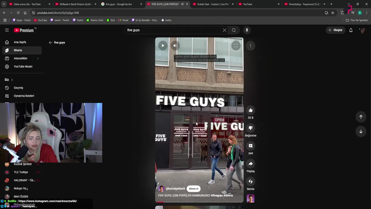This screenshot has height=209, width=371.
Task: Start voice search with microphone icon
Action: click(x=247, y=30)
